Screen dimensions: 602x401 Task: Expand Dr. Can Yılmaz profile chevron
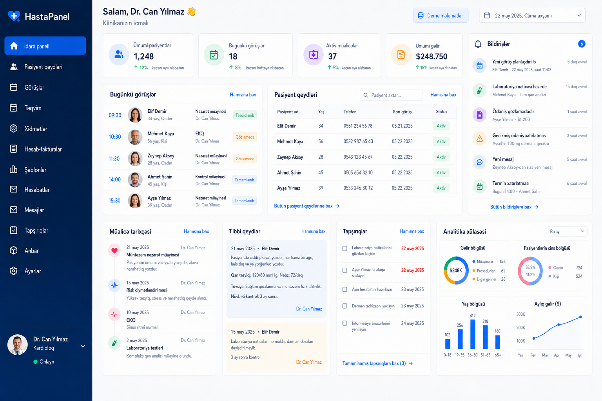(x=83, y=346)
